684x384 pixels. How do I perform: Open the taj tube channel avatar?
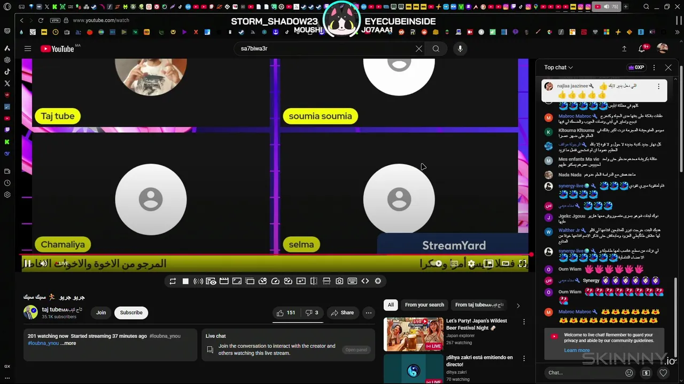(x=30, y=313)
